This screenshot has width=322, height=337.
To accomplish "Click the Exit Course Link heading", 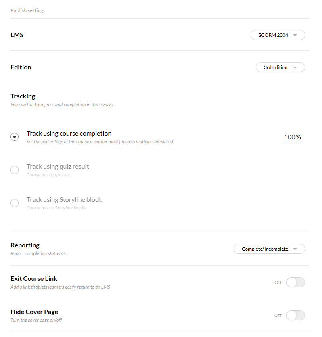I will click(34, 279).
